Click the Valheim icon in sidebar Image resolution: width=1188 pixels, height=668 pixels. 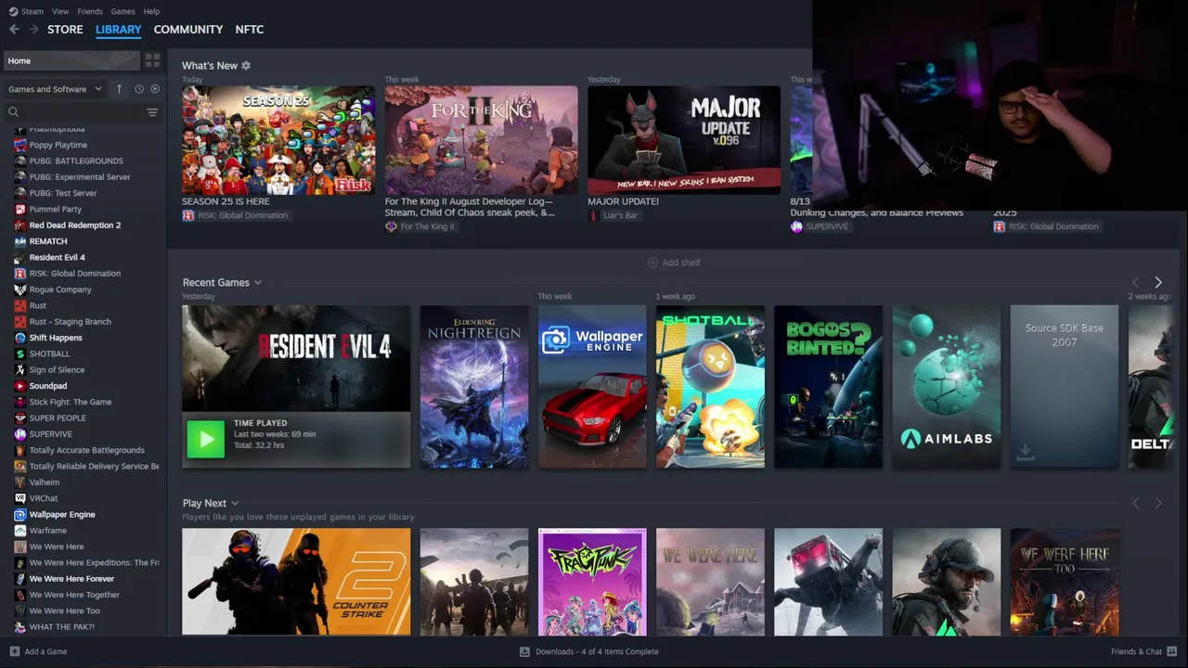(x=20, y=482)
